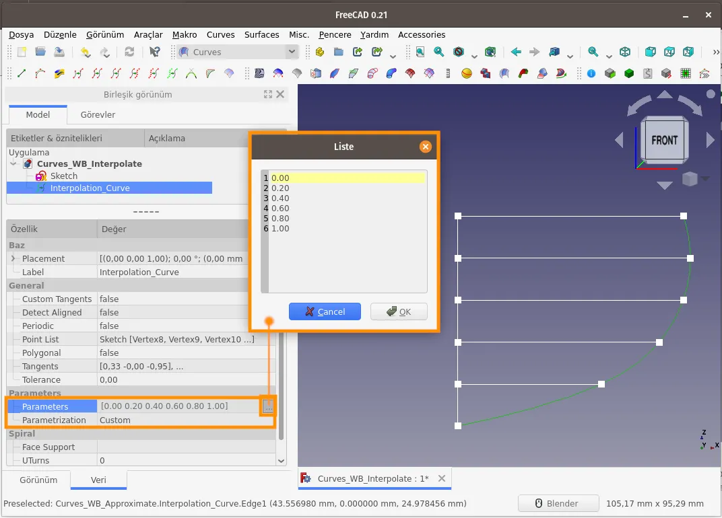722x518 pixels.
Task: Click the ellipsis button of Parameters row
Action: 268,406
